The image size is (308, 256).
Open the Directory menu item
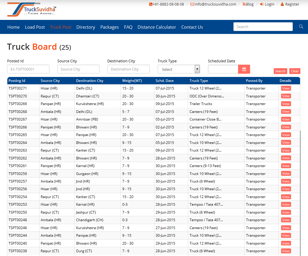pyautogui.click(x=86, y=27)
